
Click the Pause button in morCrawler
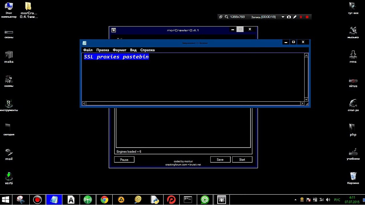tap(124, 160)
